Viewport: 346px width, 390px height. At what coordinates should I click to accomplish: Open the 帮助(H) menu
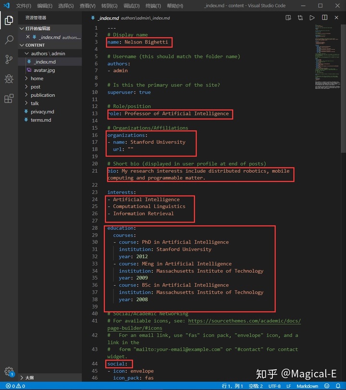coord(175,6)
